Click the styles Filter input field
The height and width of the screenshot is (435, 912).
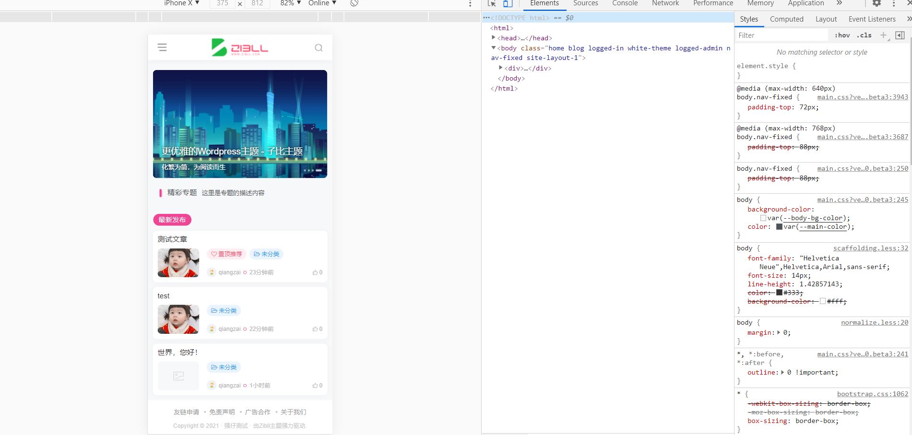782,35
